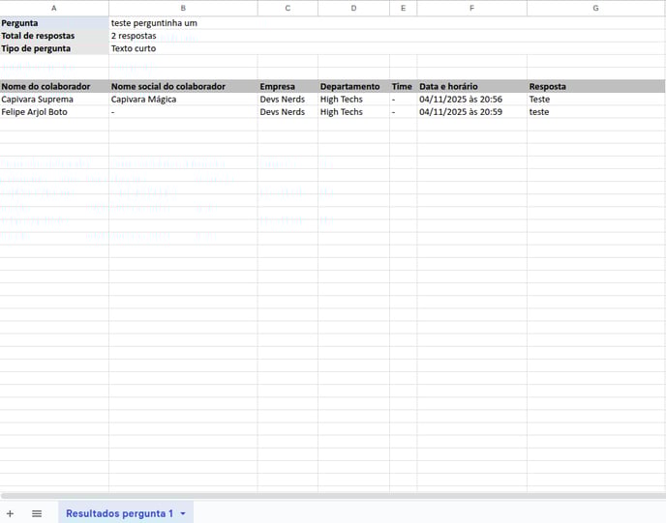Open the all sheets list icon
The width and height of the screenshot is (666, 523).
37,513
